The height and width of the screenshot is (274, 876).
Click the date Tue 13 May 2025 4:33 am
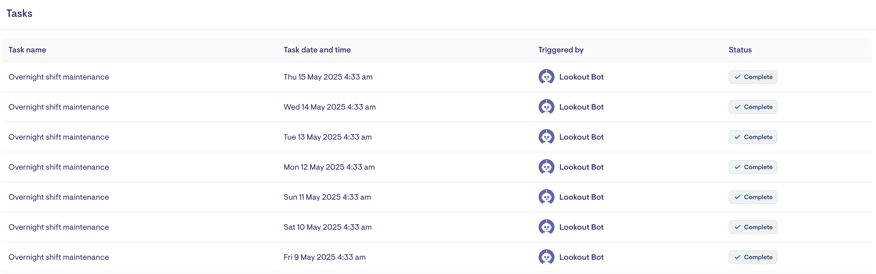point(328,137)
